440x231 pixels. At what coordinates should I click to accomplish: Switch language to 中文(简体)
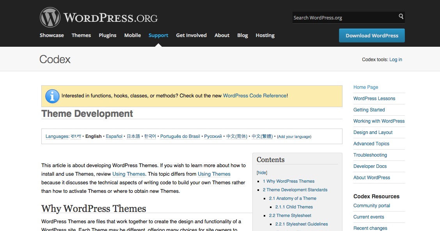(237, 136)
